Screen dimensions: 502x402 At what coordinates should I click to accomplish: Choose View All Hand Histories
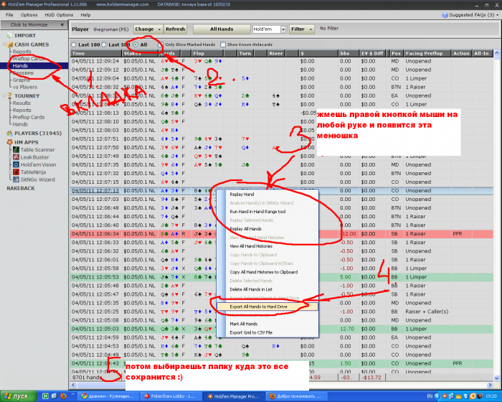pos(267,246)
